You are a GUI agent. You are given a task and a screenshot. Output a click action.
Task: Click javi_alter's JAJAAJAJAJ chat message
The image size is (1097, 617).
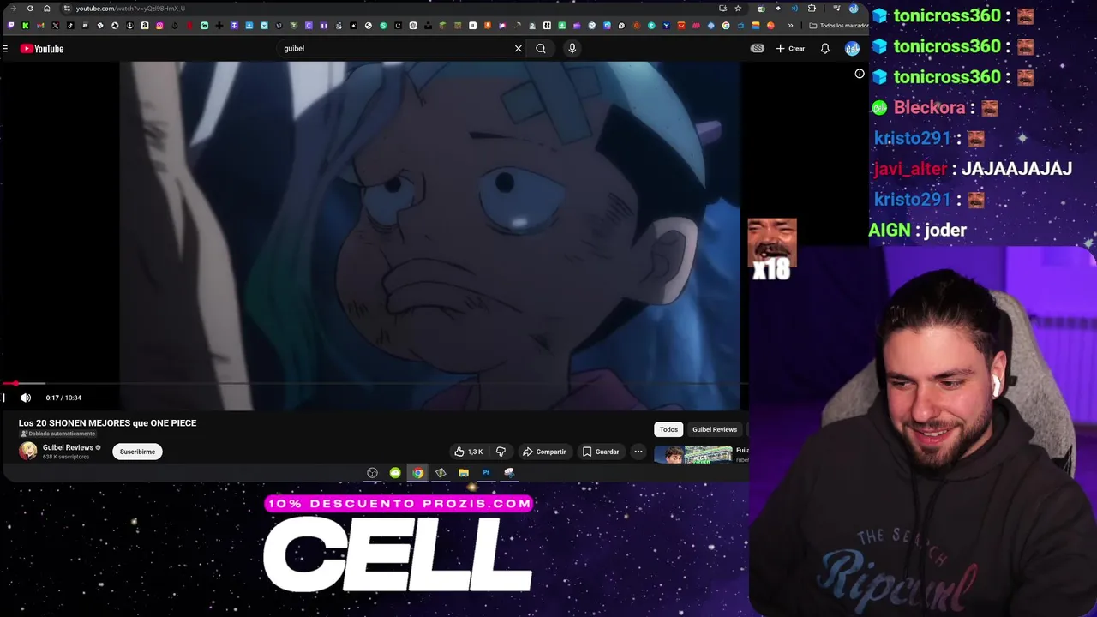1016,169
